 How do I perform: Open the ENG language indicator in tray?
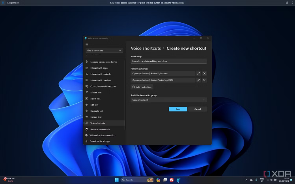262,180
